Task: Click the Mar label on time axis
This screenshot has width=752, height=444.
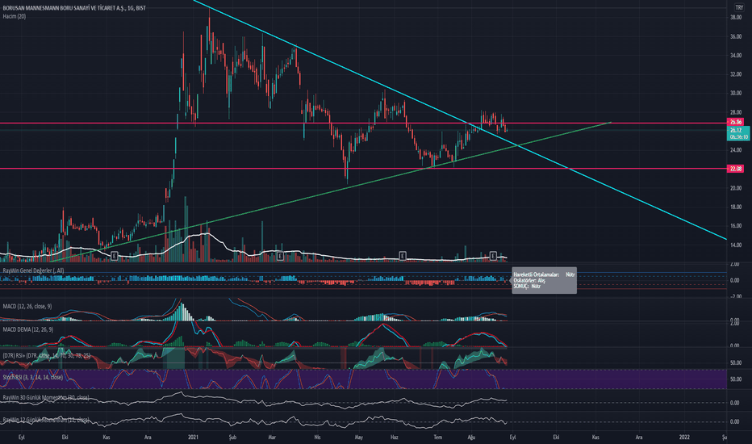Action: (272, 438)
